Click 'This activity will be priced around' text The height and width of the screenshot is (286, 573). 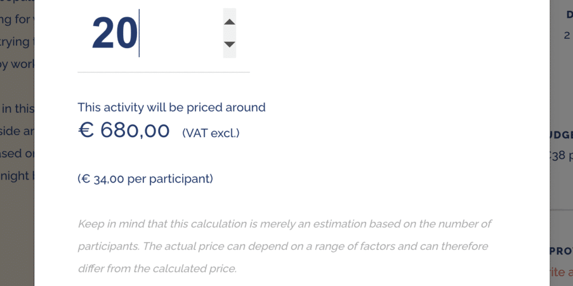(171, 107)
